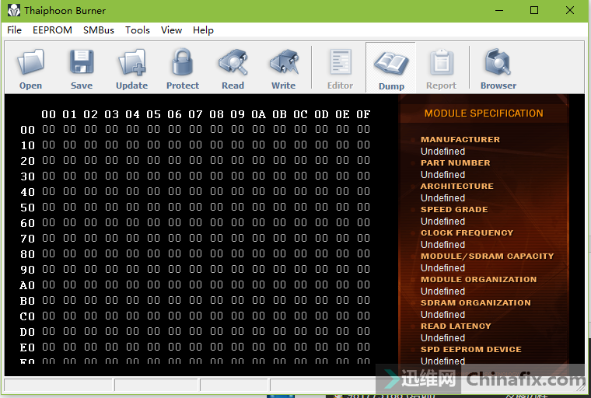Open the SMBus menu

tap(99, 30)
